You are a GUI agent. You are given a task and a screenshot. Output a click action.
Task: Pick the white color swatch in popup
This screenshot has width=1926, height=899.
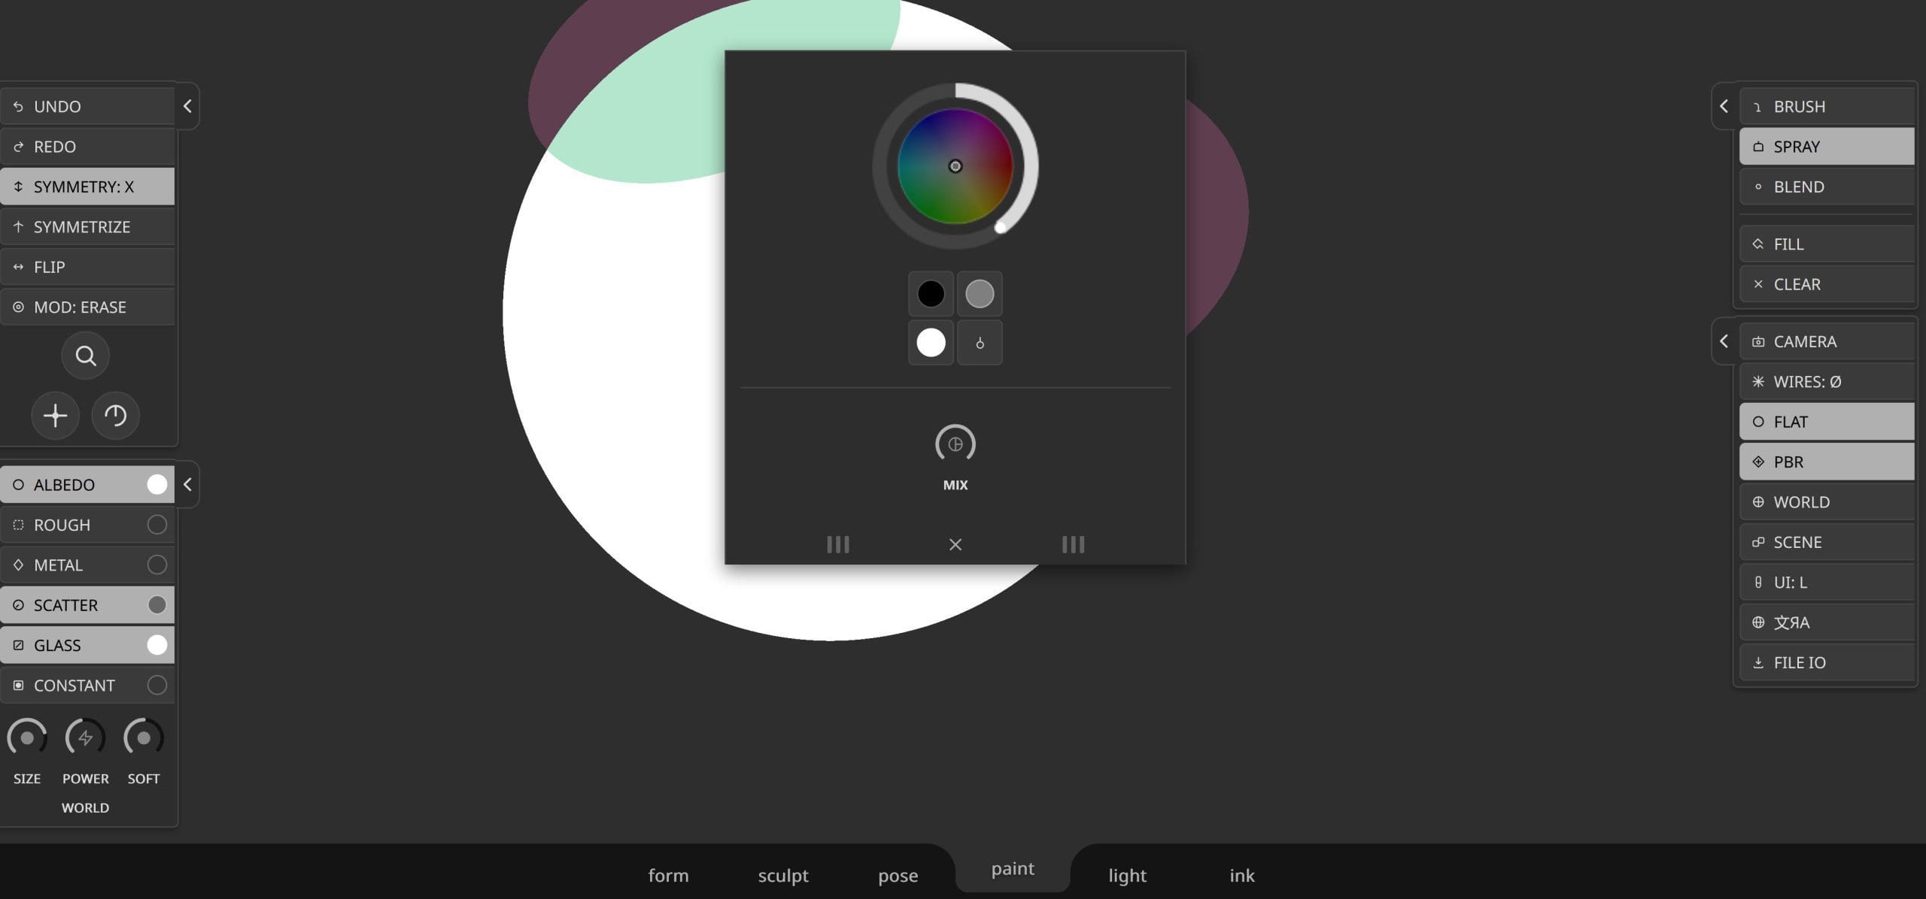click(931, 343)
